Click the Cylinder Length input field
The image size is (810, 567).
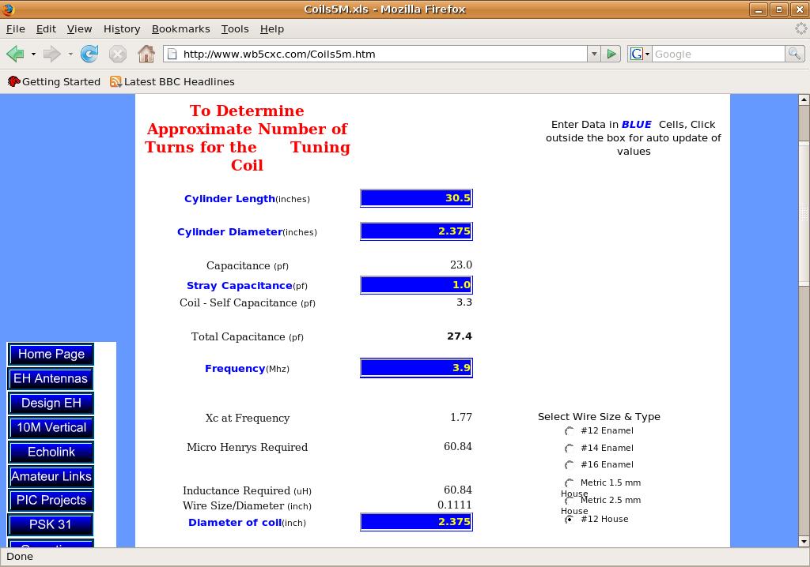pyautogui.click(x=416, y=198)
